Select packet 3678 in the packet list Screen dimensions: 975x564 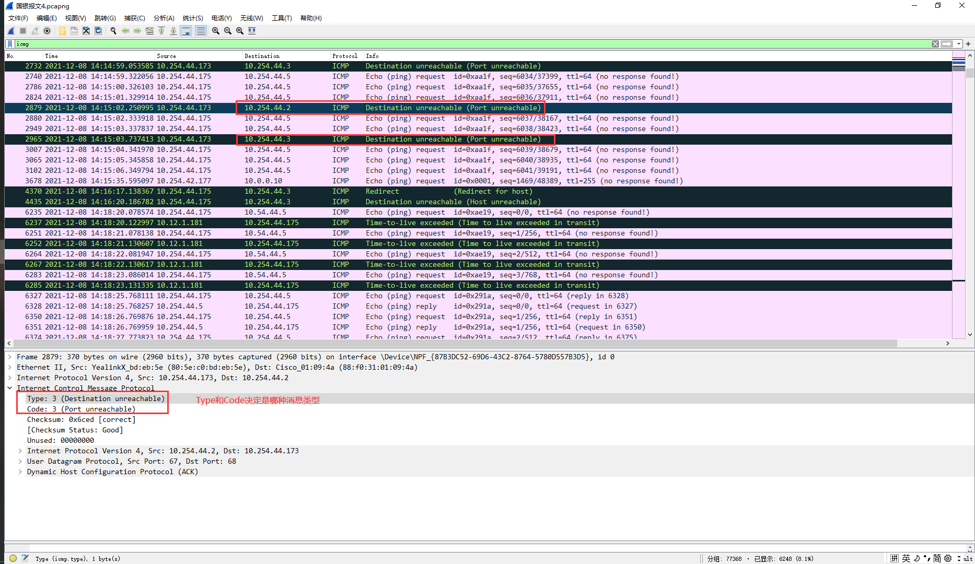pos(209,181)
